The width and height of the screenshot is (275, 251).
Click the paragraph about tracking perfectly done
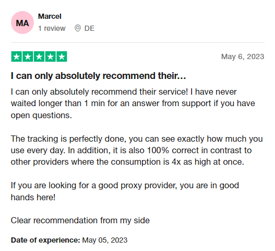click(137, 150)
